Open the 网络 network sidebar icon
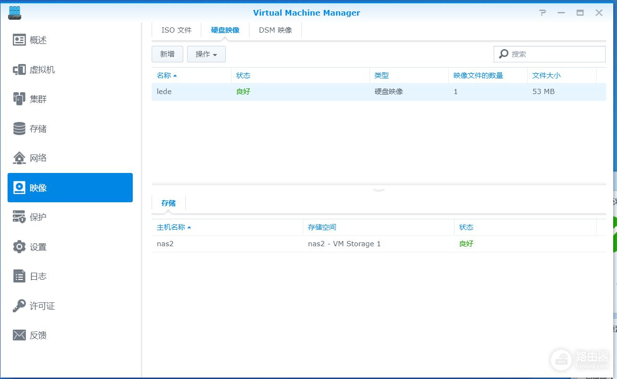 point(19,158)
